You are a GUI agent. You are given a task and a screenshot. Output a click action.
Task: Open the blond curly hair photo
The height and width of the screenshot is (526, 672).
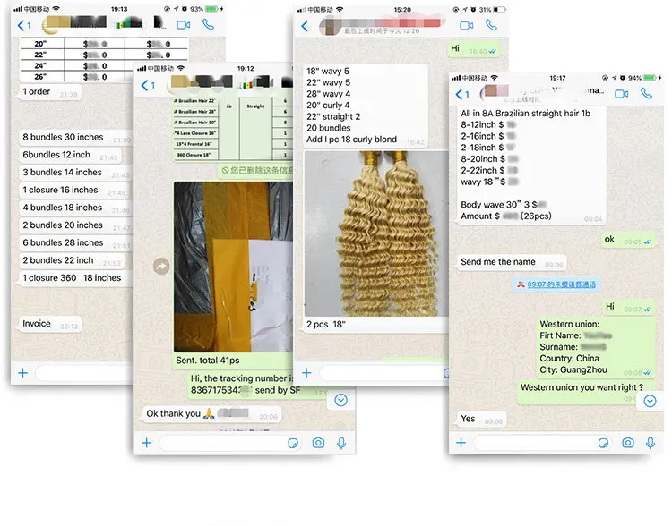[x=376, y=231]
